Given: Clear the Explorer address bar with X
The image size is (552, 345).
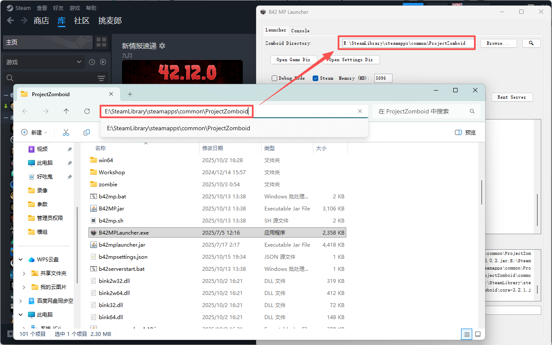Looking at the screenshot, I should [x=360, y=111].
